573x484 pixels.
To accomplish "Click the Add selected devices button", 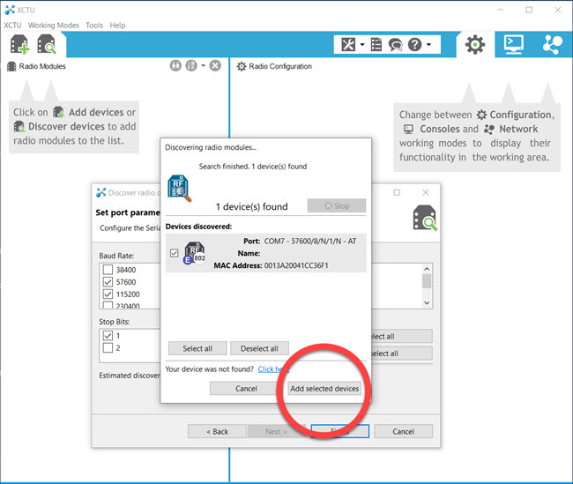I will (x=324, y=388).
